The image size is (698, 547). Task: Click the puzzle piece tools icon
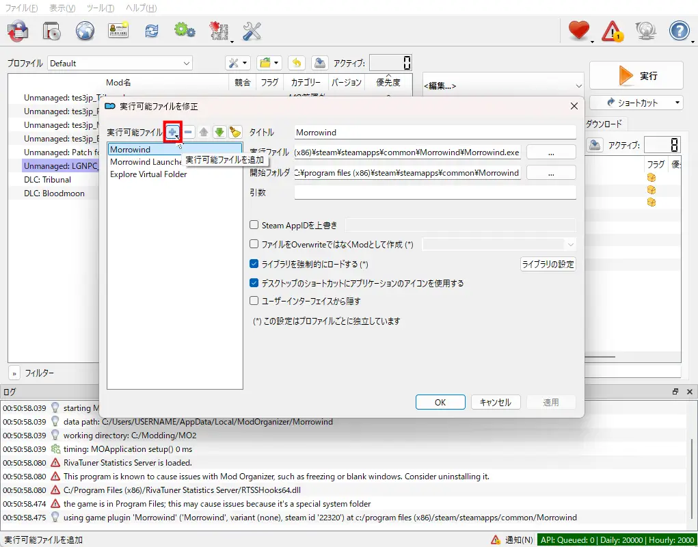coord(219,31)
